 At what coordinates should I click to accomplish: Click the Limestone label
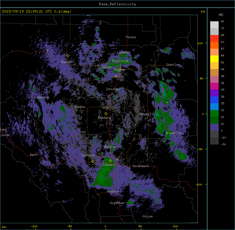tap(42, 97)
